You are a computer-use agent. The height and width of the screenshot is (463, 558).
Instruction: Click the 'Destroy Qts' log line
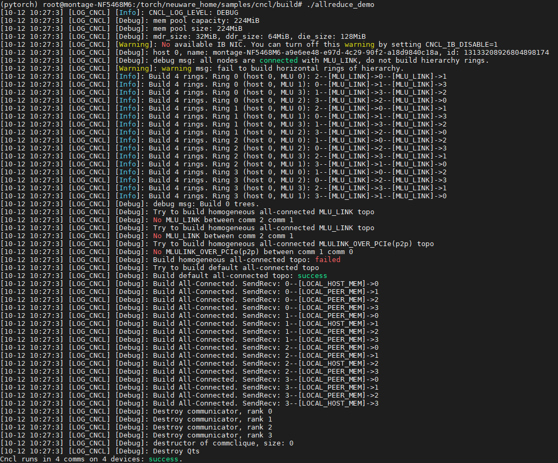tap(176, 451)
